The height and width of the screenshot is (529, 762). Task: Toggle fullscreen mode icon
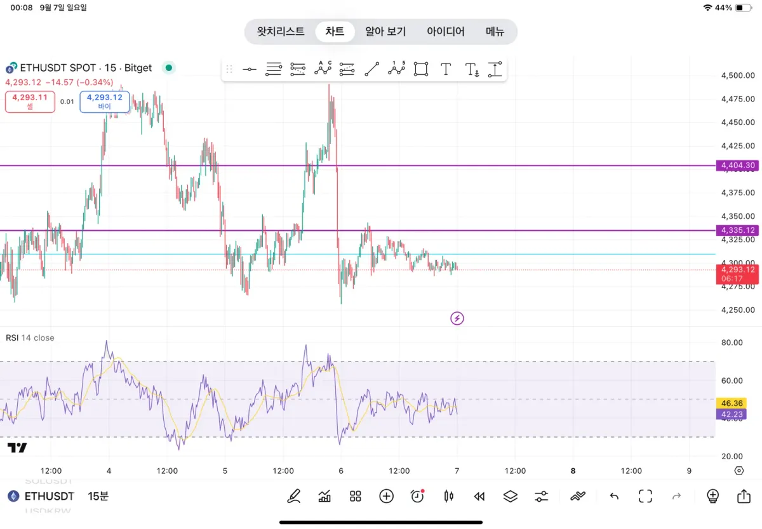646,496
